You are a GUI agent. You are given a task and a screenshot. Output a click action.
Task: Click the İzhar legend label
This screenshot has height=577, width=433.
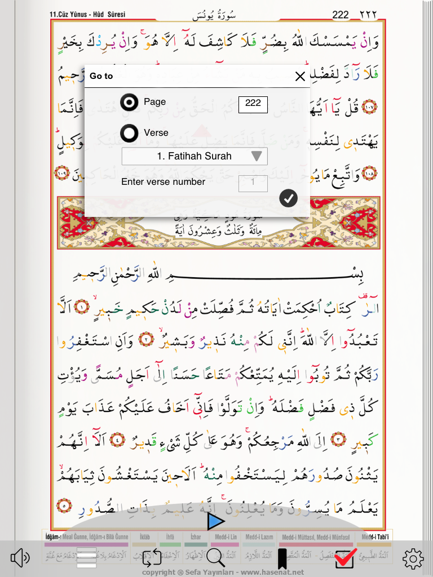(x=196, y=537)
